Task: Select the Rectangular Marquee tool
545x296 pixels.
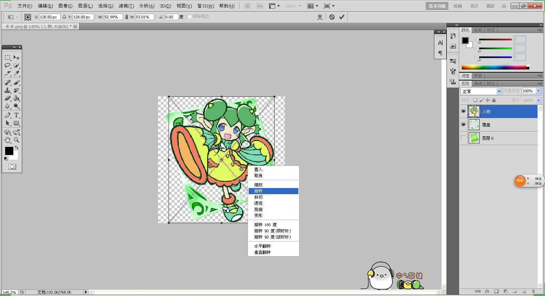Action: 7,58
